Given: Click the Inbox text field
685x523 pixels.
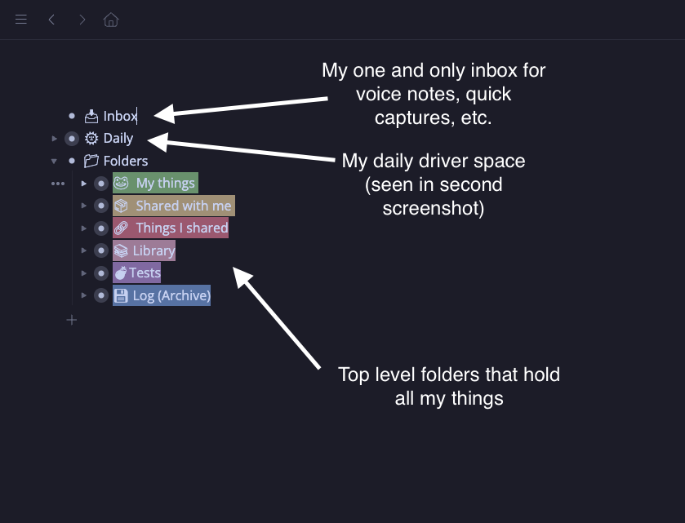Looking at the screenshot, I should pyautogui.click(x=120, y=117).
